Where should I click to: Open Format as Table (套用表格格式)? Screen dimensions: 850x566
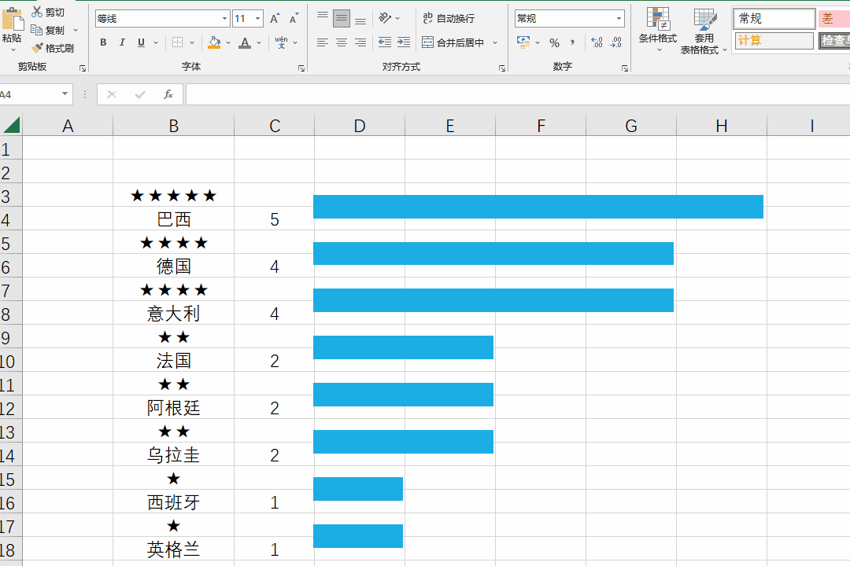tap(704, 31)
